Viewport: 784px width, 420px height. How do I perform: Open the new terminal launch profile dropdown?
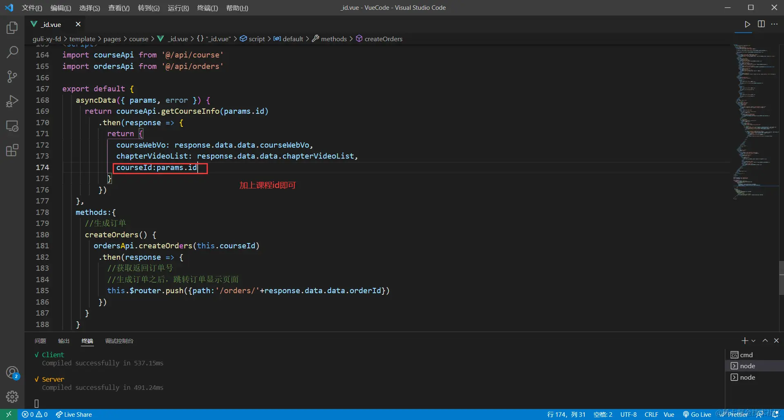[x=753, y=340]
